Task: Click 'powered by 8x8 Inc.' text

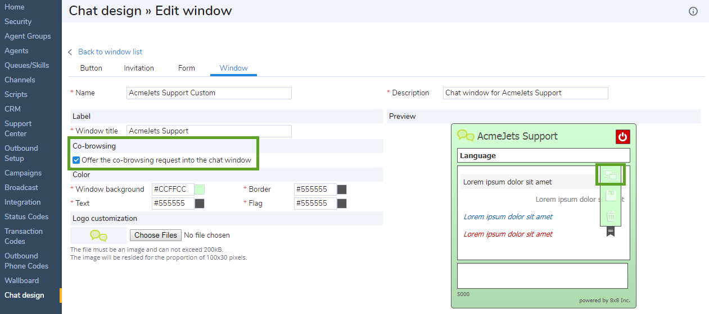Action: 604,301
